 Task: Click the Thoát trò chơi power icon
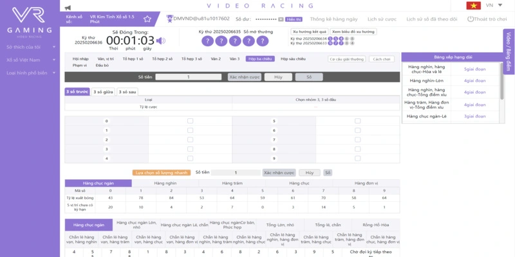[x=470, y=19]
